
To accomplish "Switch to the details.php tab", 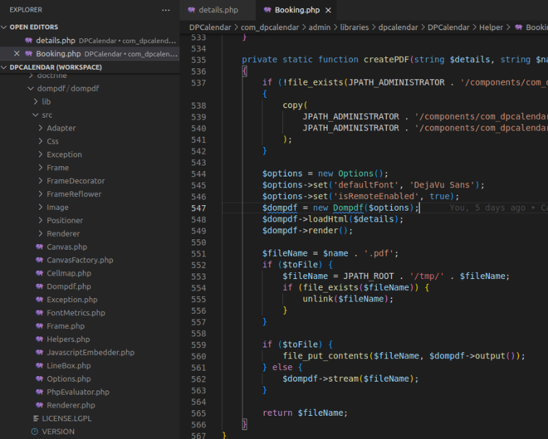I will [x=218, y=10].
